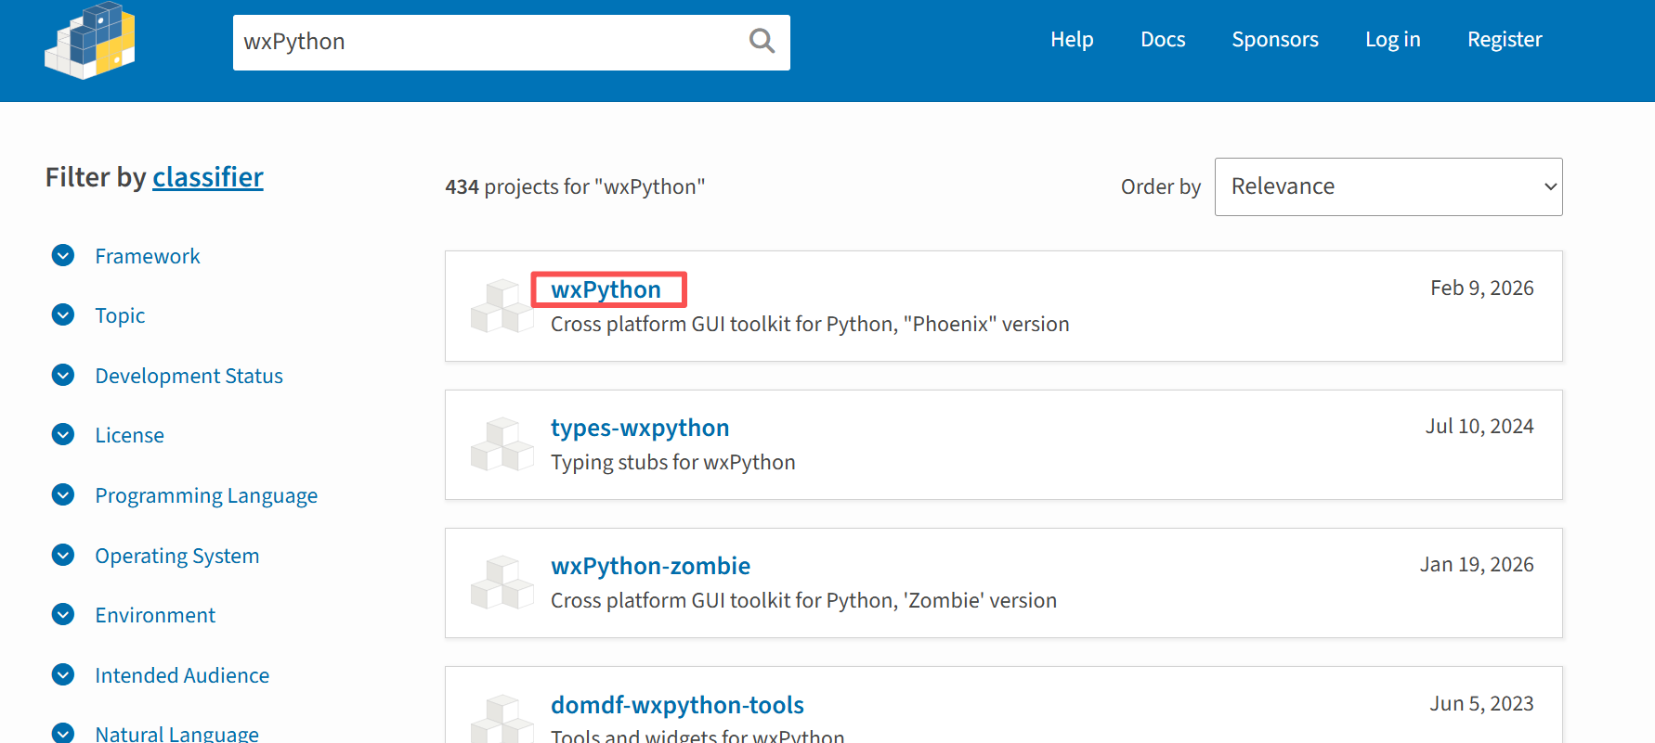Expand the License filter chevron
Image resolution: width=1655 pixels, height=743 pixels.
[63, 434]
